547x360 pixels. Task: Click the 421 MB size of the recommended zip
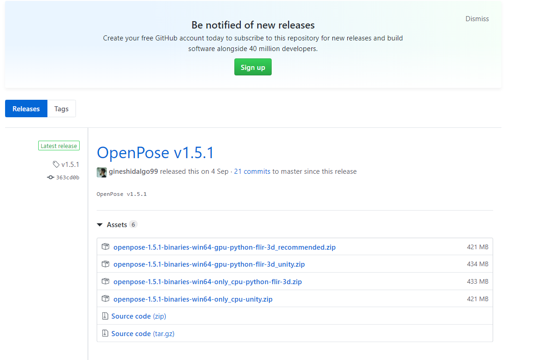point(477,247)
